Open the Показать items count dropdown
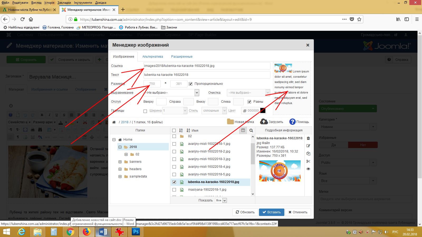Image resolution: width=422 pixels, height=237 pixels. click(221, 200)
